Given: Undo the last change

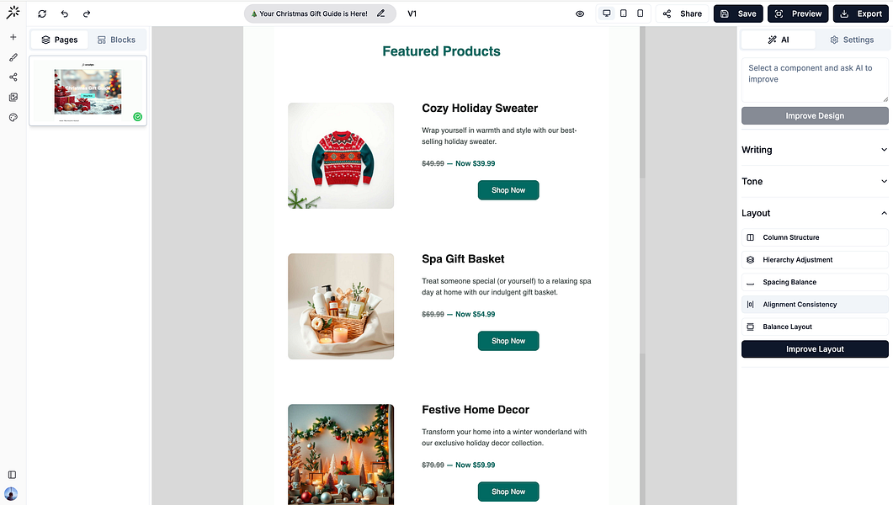Looking at the screenshot, I should click(65, 13).
